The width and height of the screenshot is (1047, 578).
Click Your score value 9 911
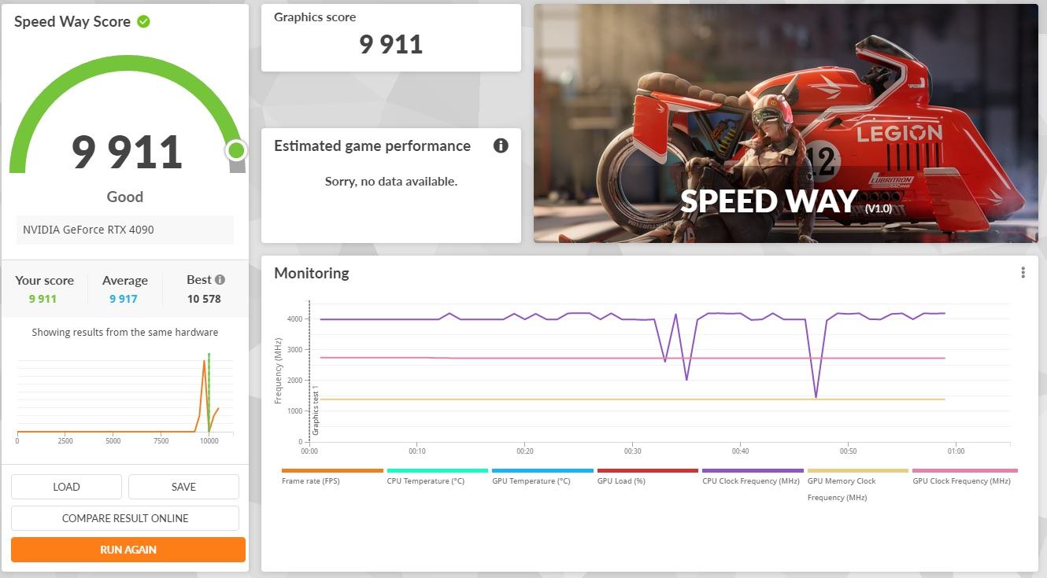click(43, 299)
